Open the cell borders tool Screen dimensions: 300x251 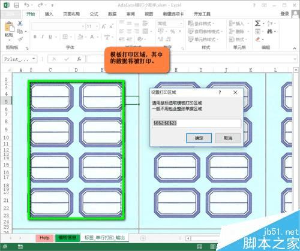[x=65, y=37]
